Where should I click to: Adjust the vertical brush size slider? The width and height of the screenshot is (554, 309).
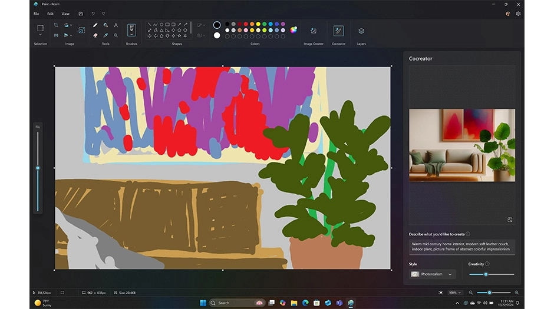[x=38, y=168]
